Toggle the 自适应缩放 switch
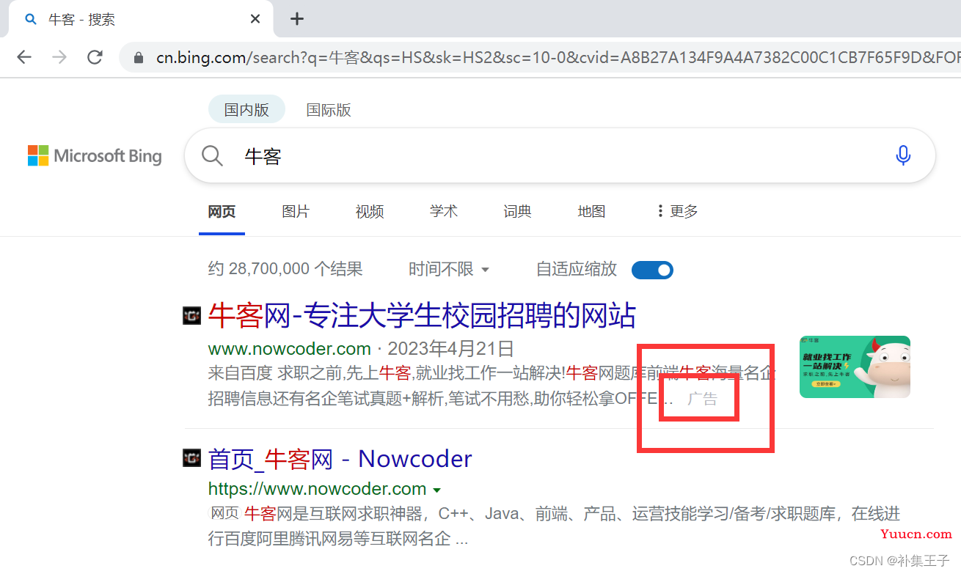Viewport: 961px width, 574px height. (652, 270)
